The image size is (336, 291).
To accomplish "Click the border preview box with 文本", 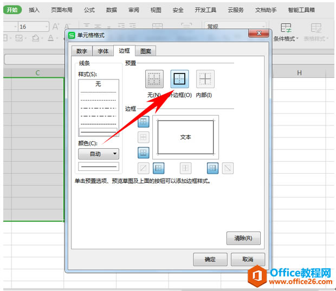I will point(185,137).
